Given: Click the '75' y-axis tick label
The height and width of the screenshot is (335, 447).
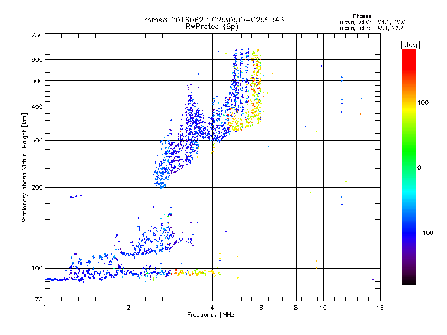Looking at the screenshot, I should tap(39, 299).
